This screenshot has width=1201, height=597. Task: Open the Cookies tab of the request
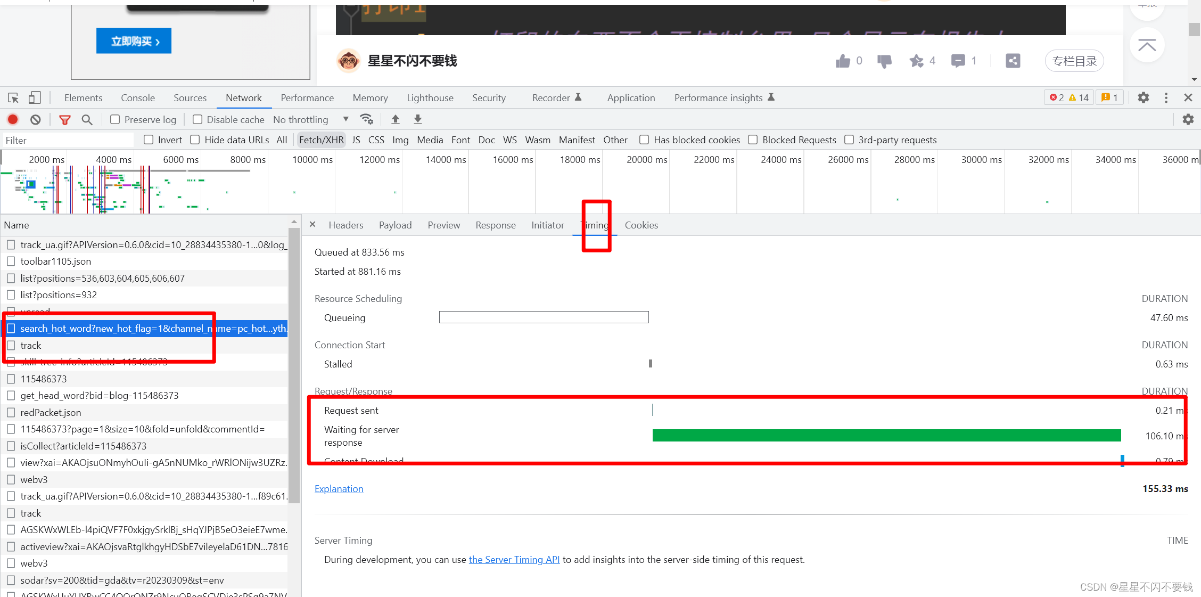[641, 225]
